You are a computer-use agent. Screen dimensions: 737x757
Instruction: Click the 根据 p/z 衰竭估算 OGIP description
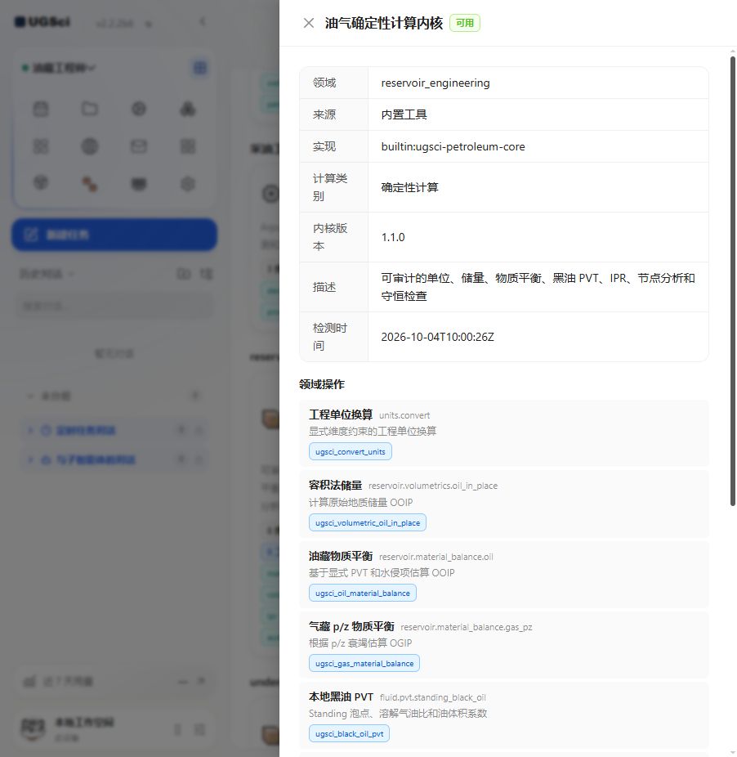click(360, 643)
